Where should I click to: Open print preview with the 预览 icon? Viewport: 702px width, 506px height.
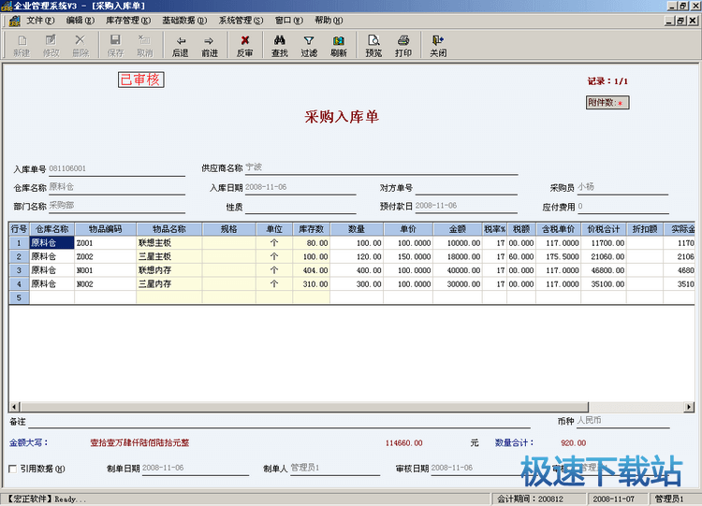373,45
